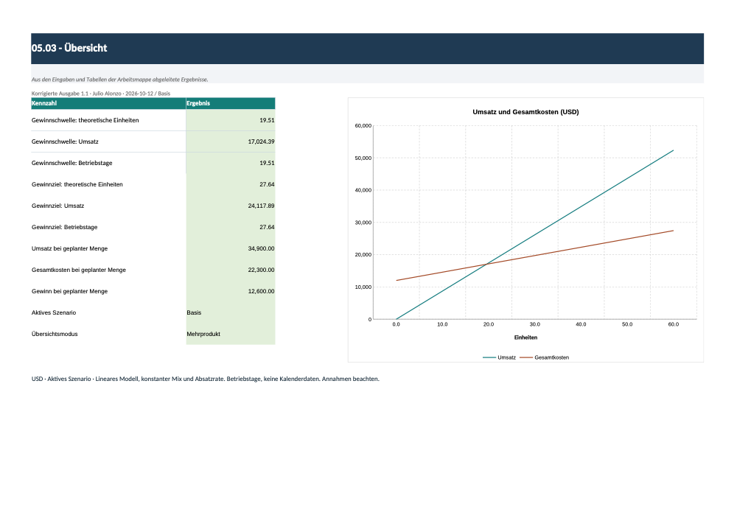Select the label "Gewinnziel: theoretische Einheiten"
Screen dimensions: 737x521
(77, 184)
